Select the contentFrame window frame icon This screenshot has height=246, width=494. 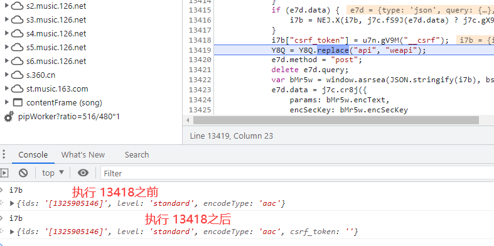click(18, 103)
